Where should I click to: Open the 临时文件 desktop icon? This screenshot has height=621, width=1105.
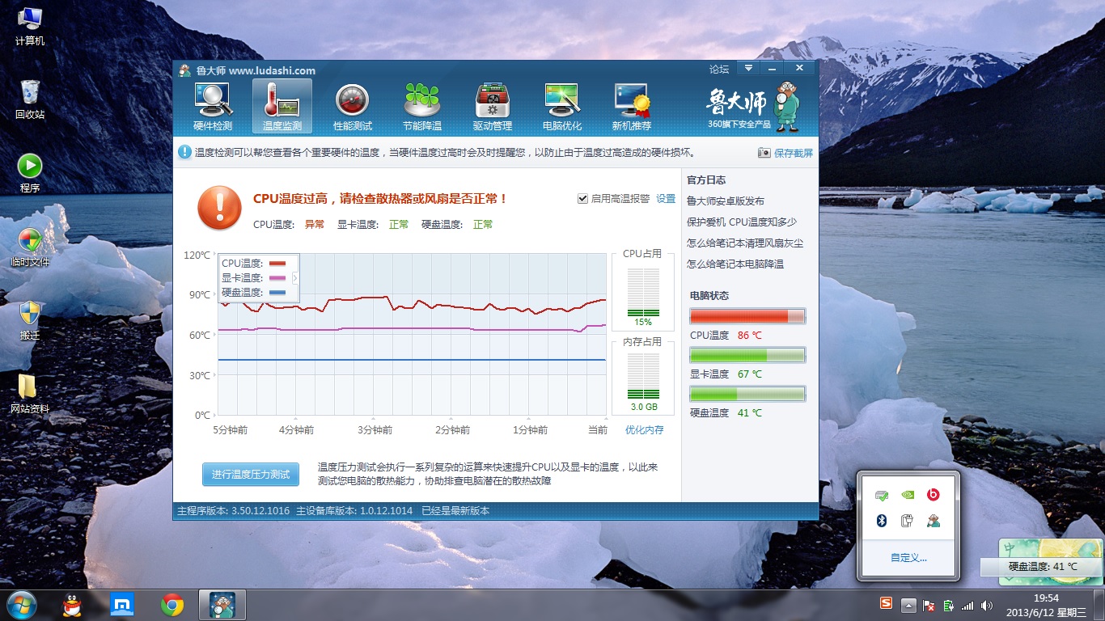[30, 247]
